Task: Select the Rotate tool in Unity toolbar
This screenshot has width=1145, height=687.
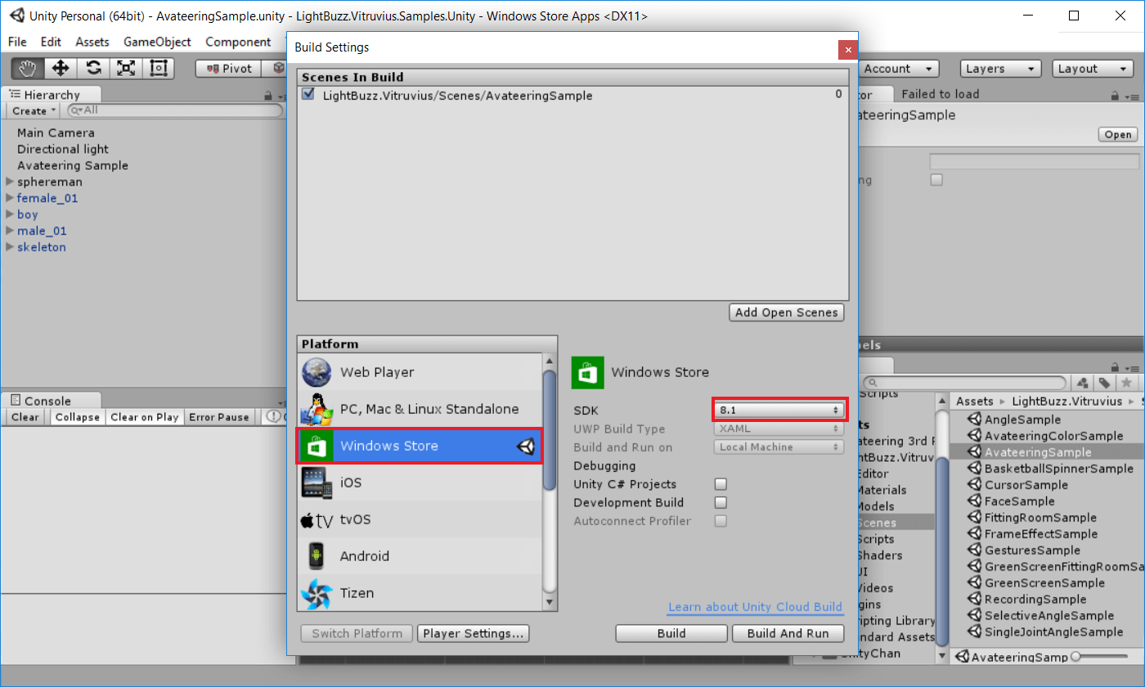Action: [x=93, y=69]
